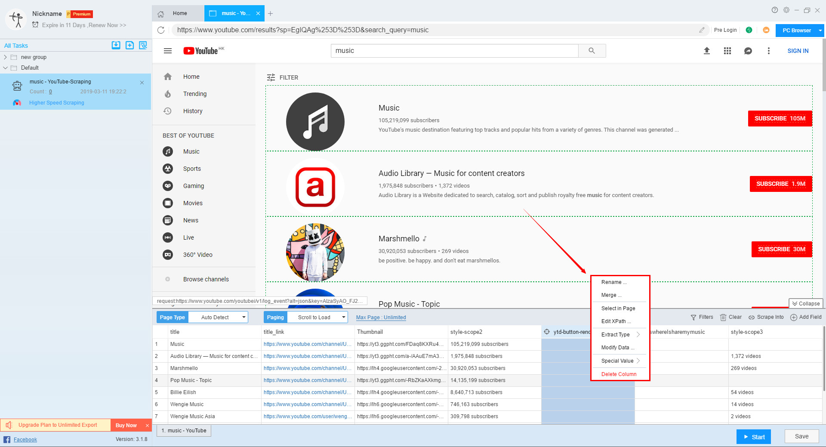The width and height of the screenshot is (826, 447).
Task: Open the Paging Scroll to Load dropdown
Action: 317,318
